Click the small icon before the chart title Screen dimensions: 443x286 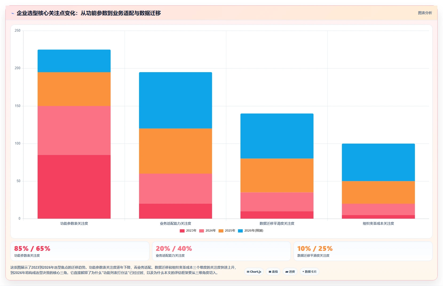point(13,13)
